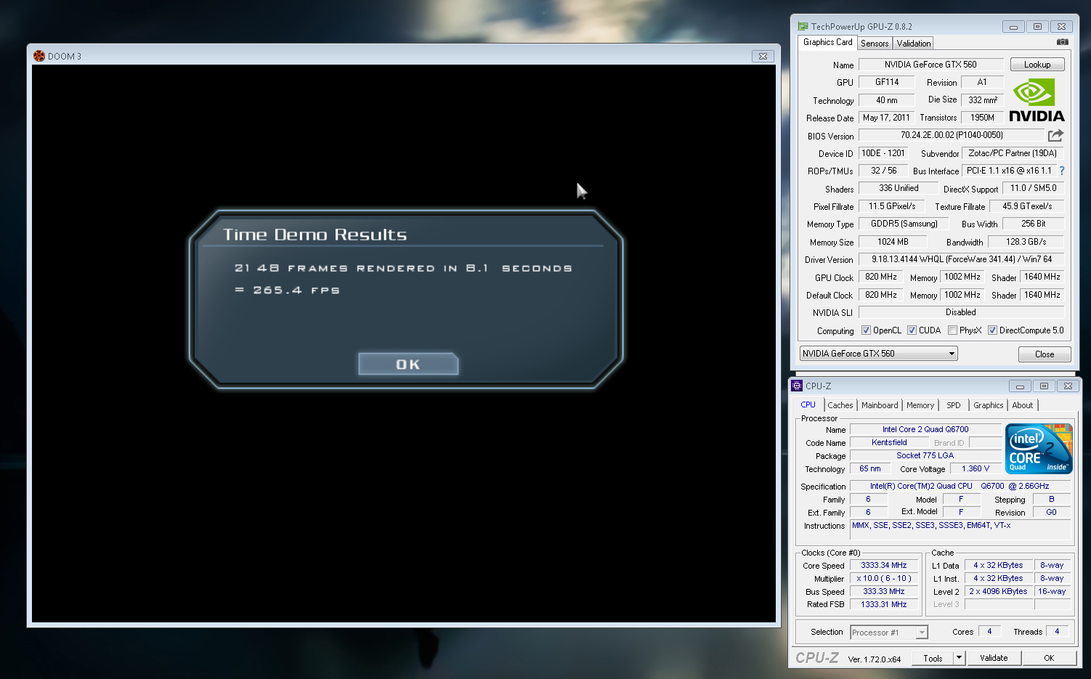The width and height of the screenshot is (1091, 679).
Task: Minimize the CPU-Z window
Action: pos(1020,386)
